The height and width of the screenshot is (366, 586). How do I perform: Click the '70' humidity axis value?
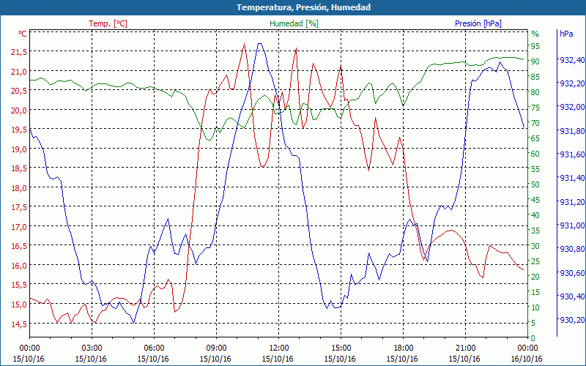pos(535,123)
